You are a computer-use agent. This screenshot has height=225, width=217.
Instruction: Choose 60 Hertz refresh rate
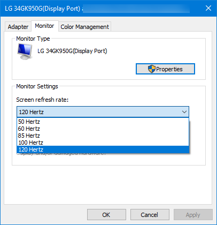click(103, 129)
